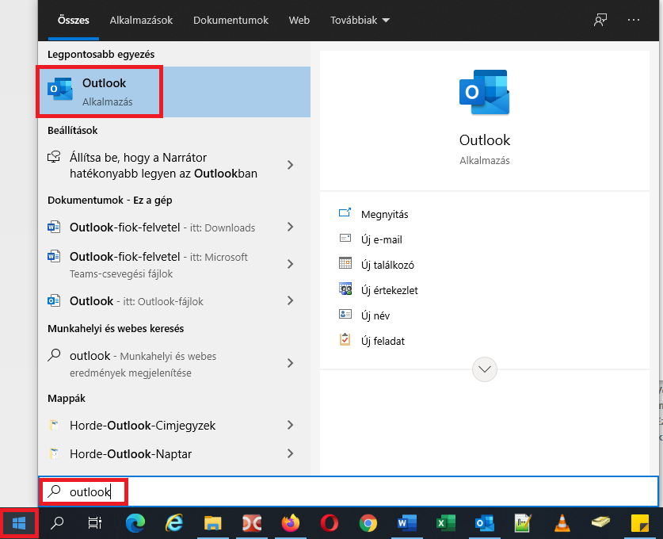This screenshot has height=539, width=663.
Task: Expand the Továbbiak dropdown filter
Action: [360, 20]
